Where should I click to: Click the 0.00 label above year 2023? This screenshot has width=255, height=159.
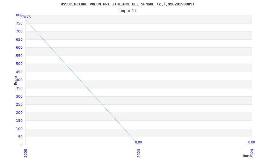click(138, 142)
